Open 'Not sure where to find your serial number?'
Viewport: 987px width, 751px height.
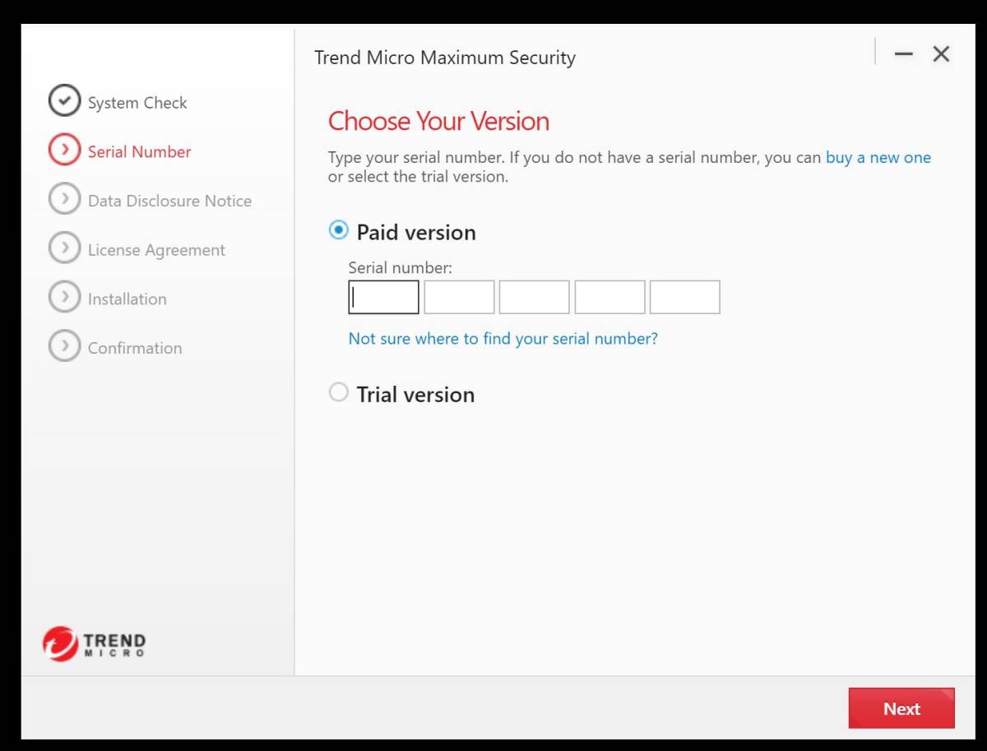click(503, 339)
